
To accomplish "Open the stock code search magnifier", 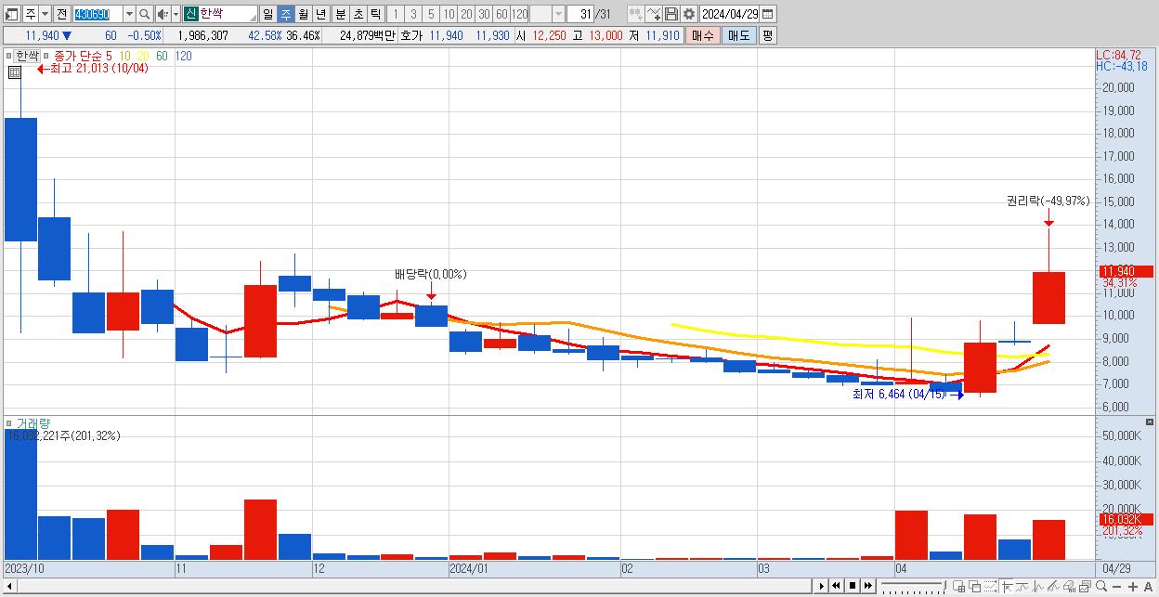I will point(145,14).
